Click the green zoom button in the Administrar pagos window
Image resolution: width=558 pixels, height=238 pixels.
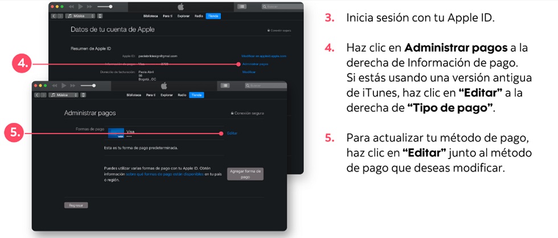46,86
